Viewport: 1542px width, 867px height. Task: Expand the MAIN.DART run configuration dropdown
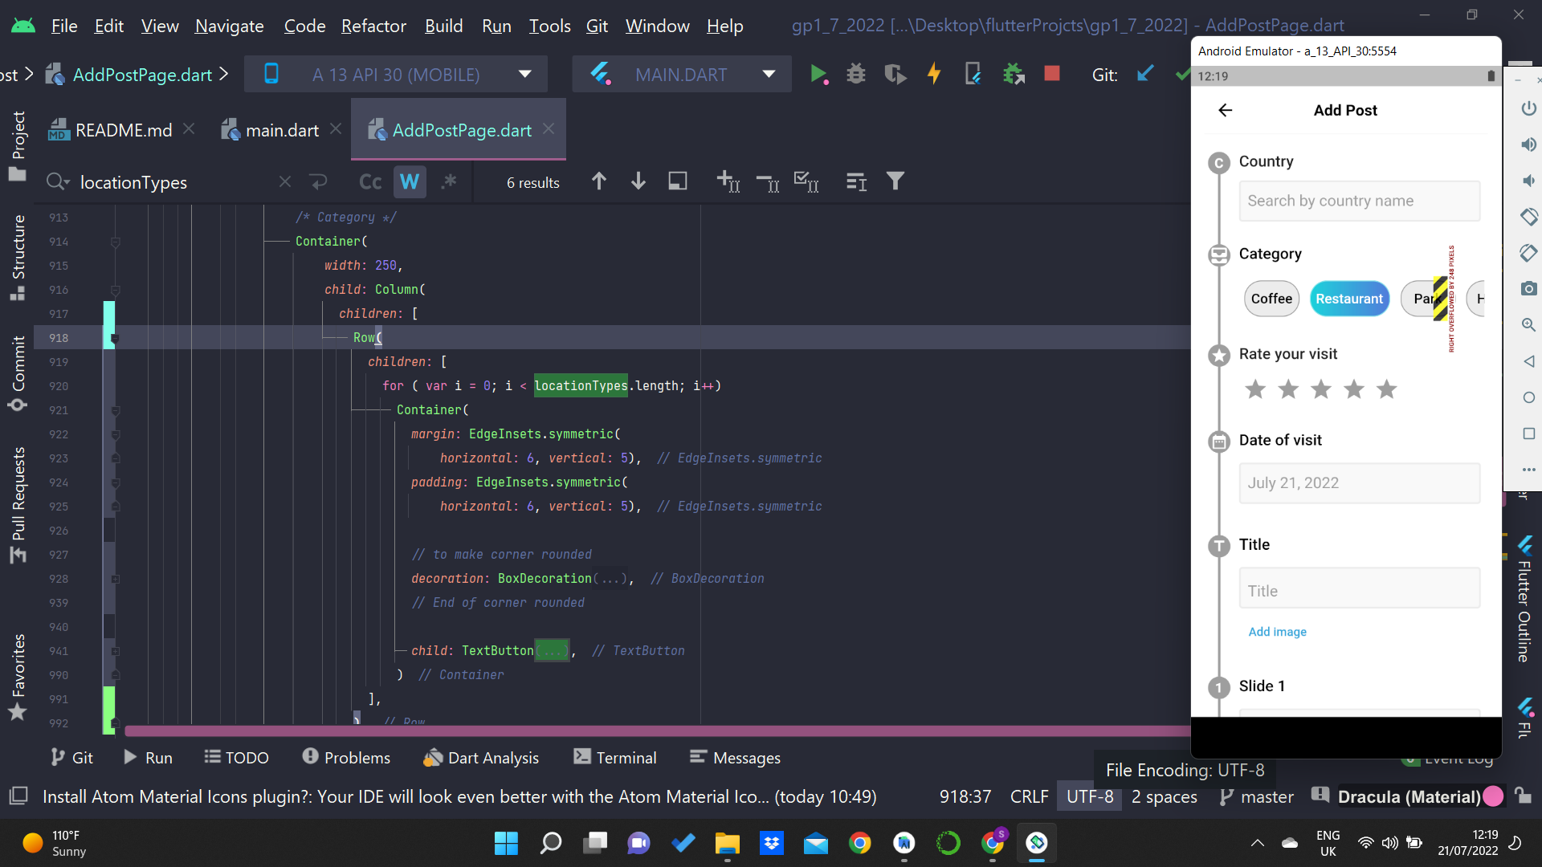pyautogui.click(x=770, y=74)
